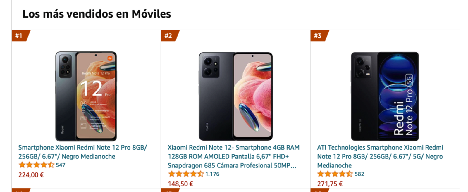The width and height of the screenshot is (468, 192).
Task: Click the #3 bestseller rank badge
Action: click(319, 36)
